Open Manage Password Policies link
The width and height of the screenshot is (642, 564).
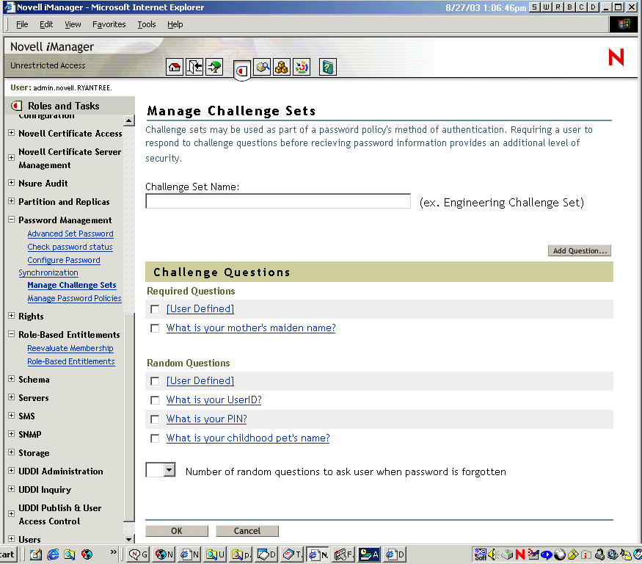74,298
